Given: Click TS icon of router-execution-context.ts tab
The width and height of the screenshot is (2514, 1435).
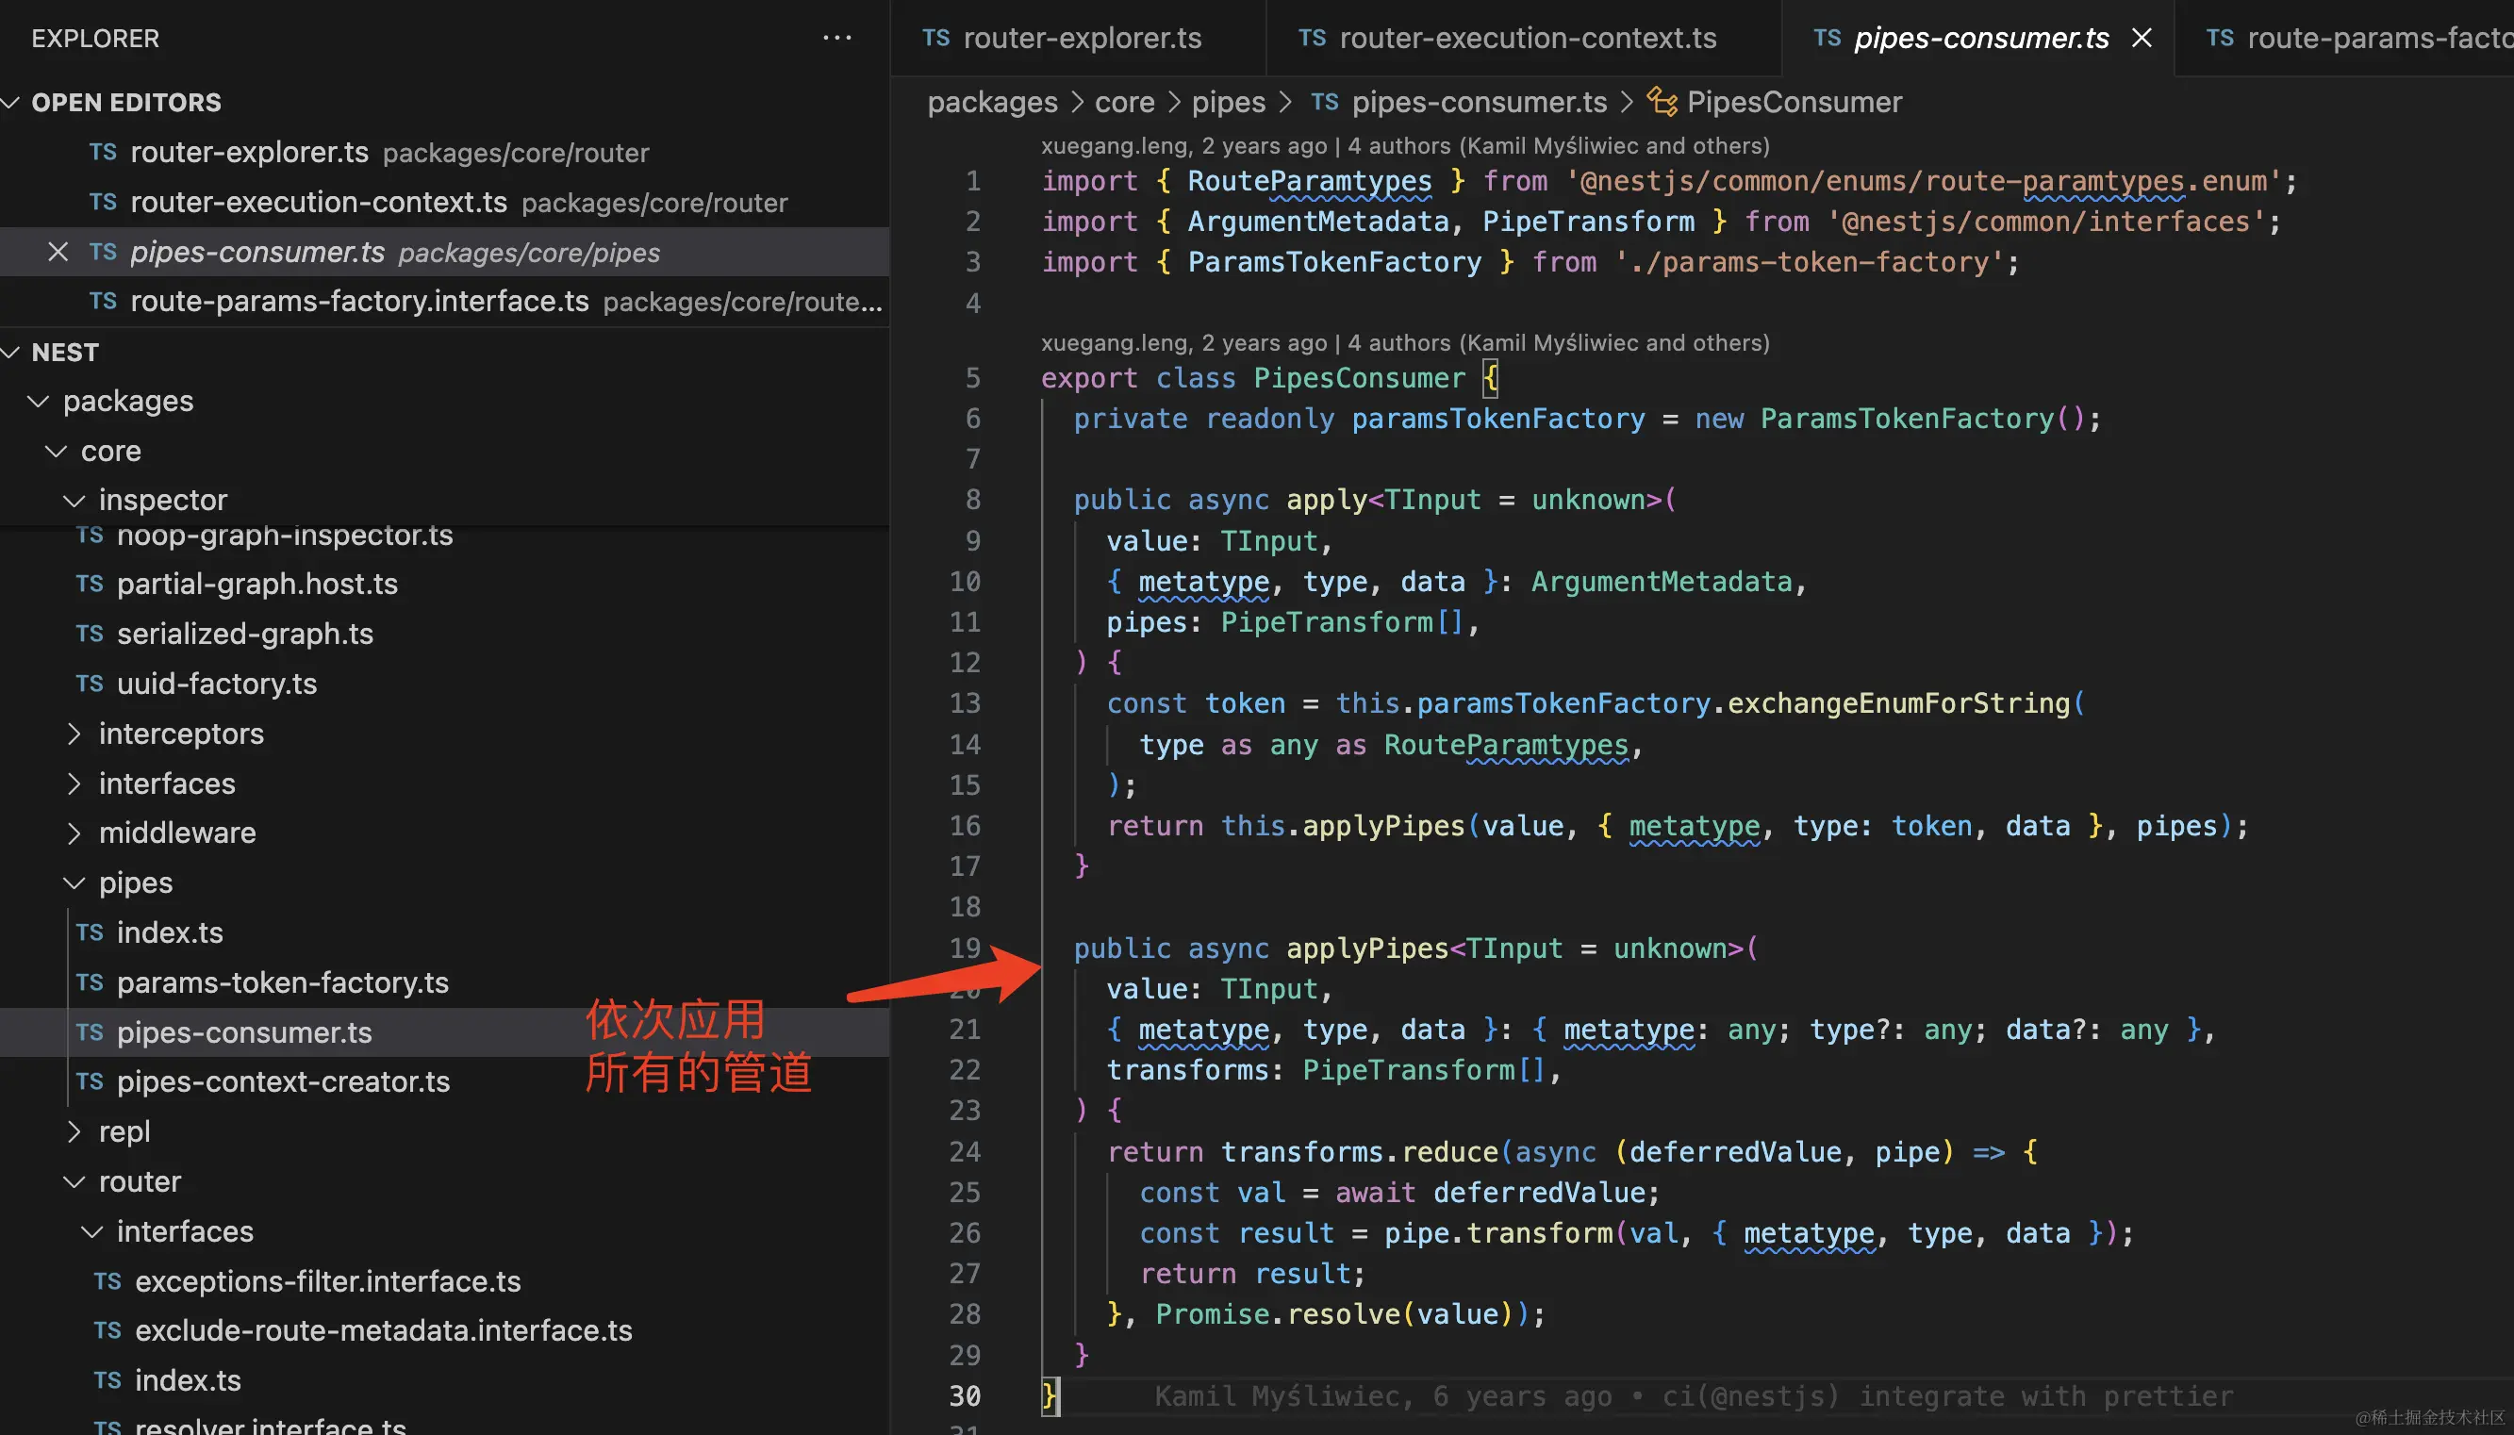Looking at the screenshot, I should (1312, 39).
